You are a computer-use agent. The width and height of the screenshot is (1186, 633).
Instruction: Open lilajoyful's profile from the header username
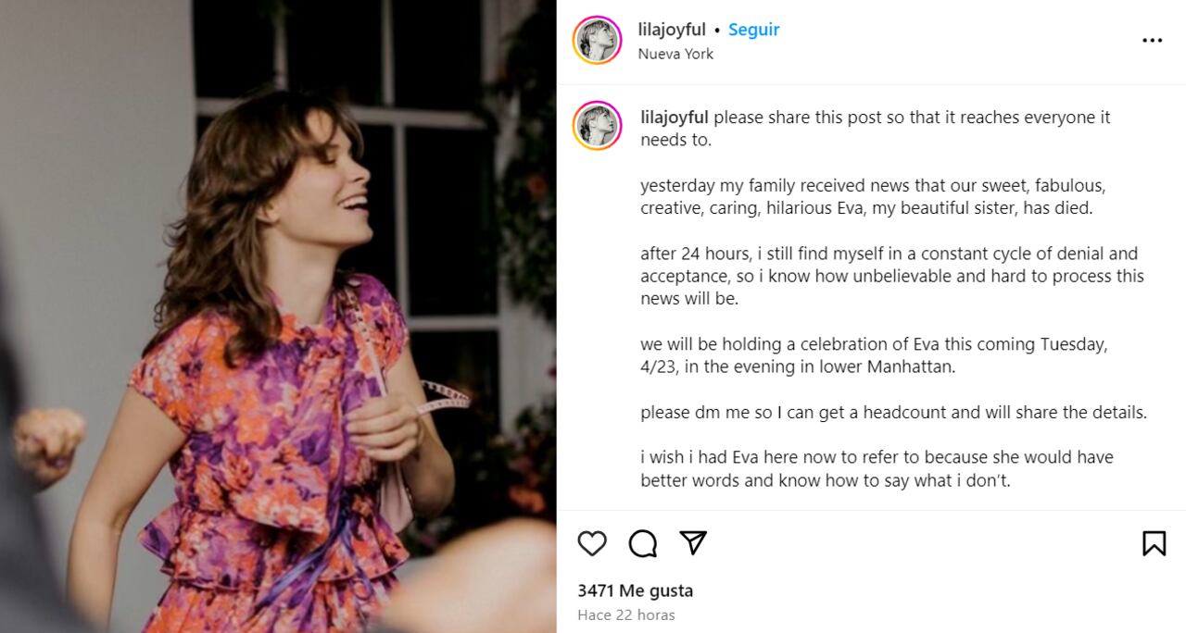tap(669, 29)
